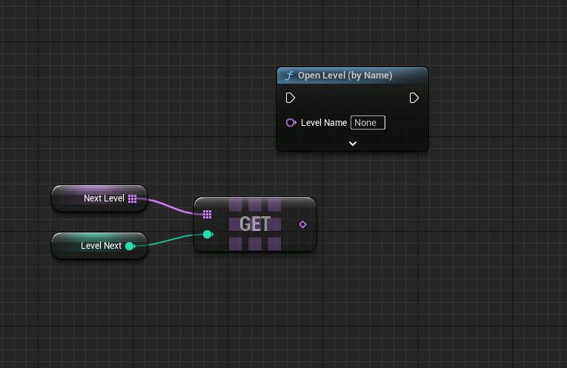The height and width of the screenshot is (368, 567).
Task: Click the Open Level input execution pin
Action: click(x=291, y=98)
